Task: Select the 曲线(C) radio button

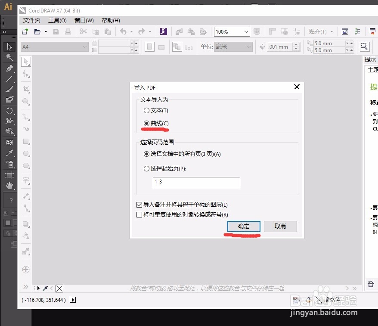Action: [147, 123]
